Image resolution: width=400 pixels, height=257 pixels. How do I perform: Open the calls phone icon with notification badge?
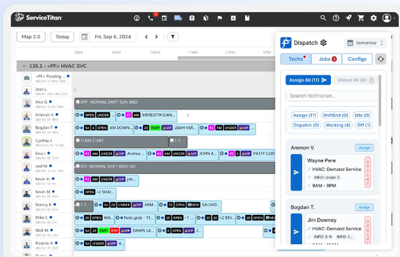151,18
